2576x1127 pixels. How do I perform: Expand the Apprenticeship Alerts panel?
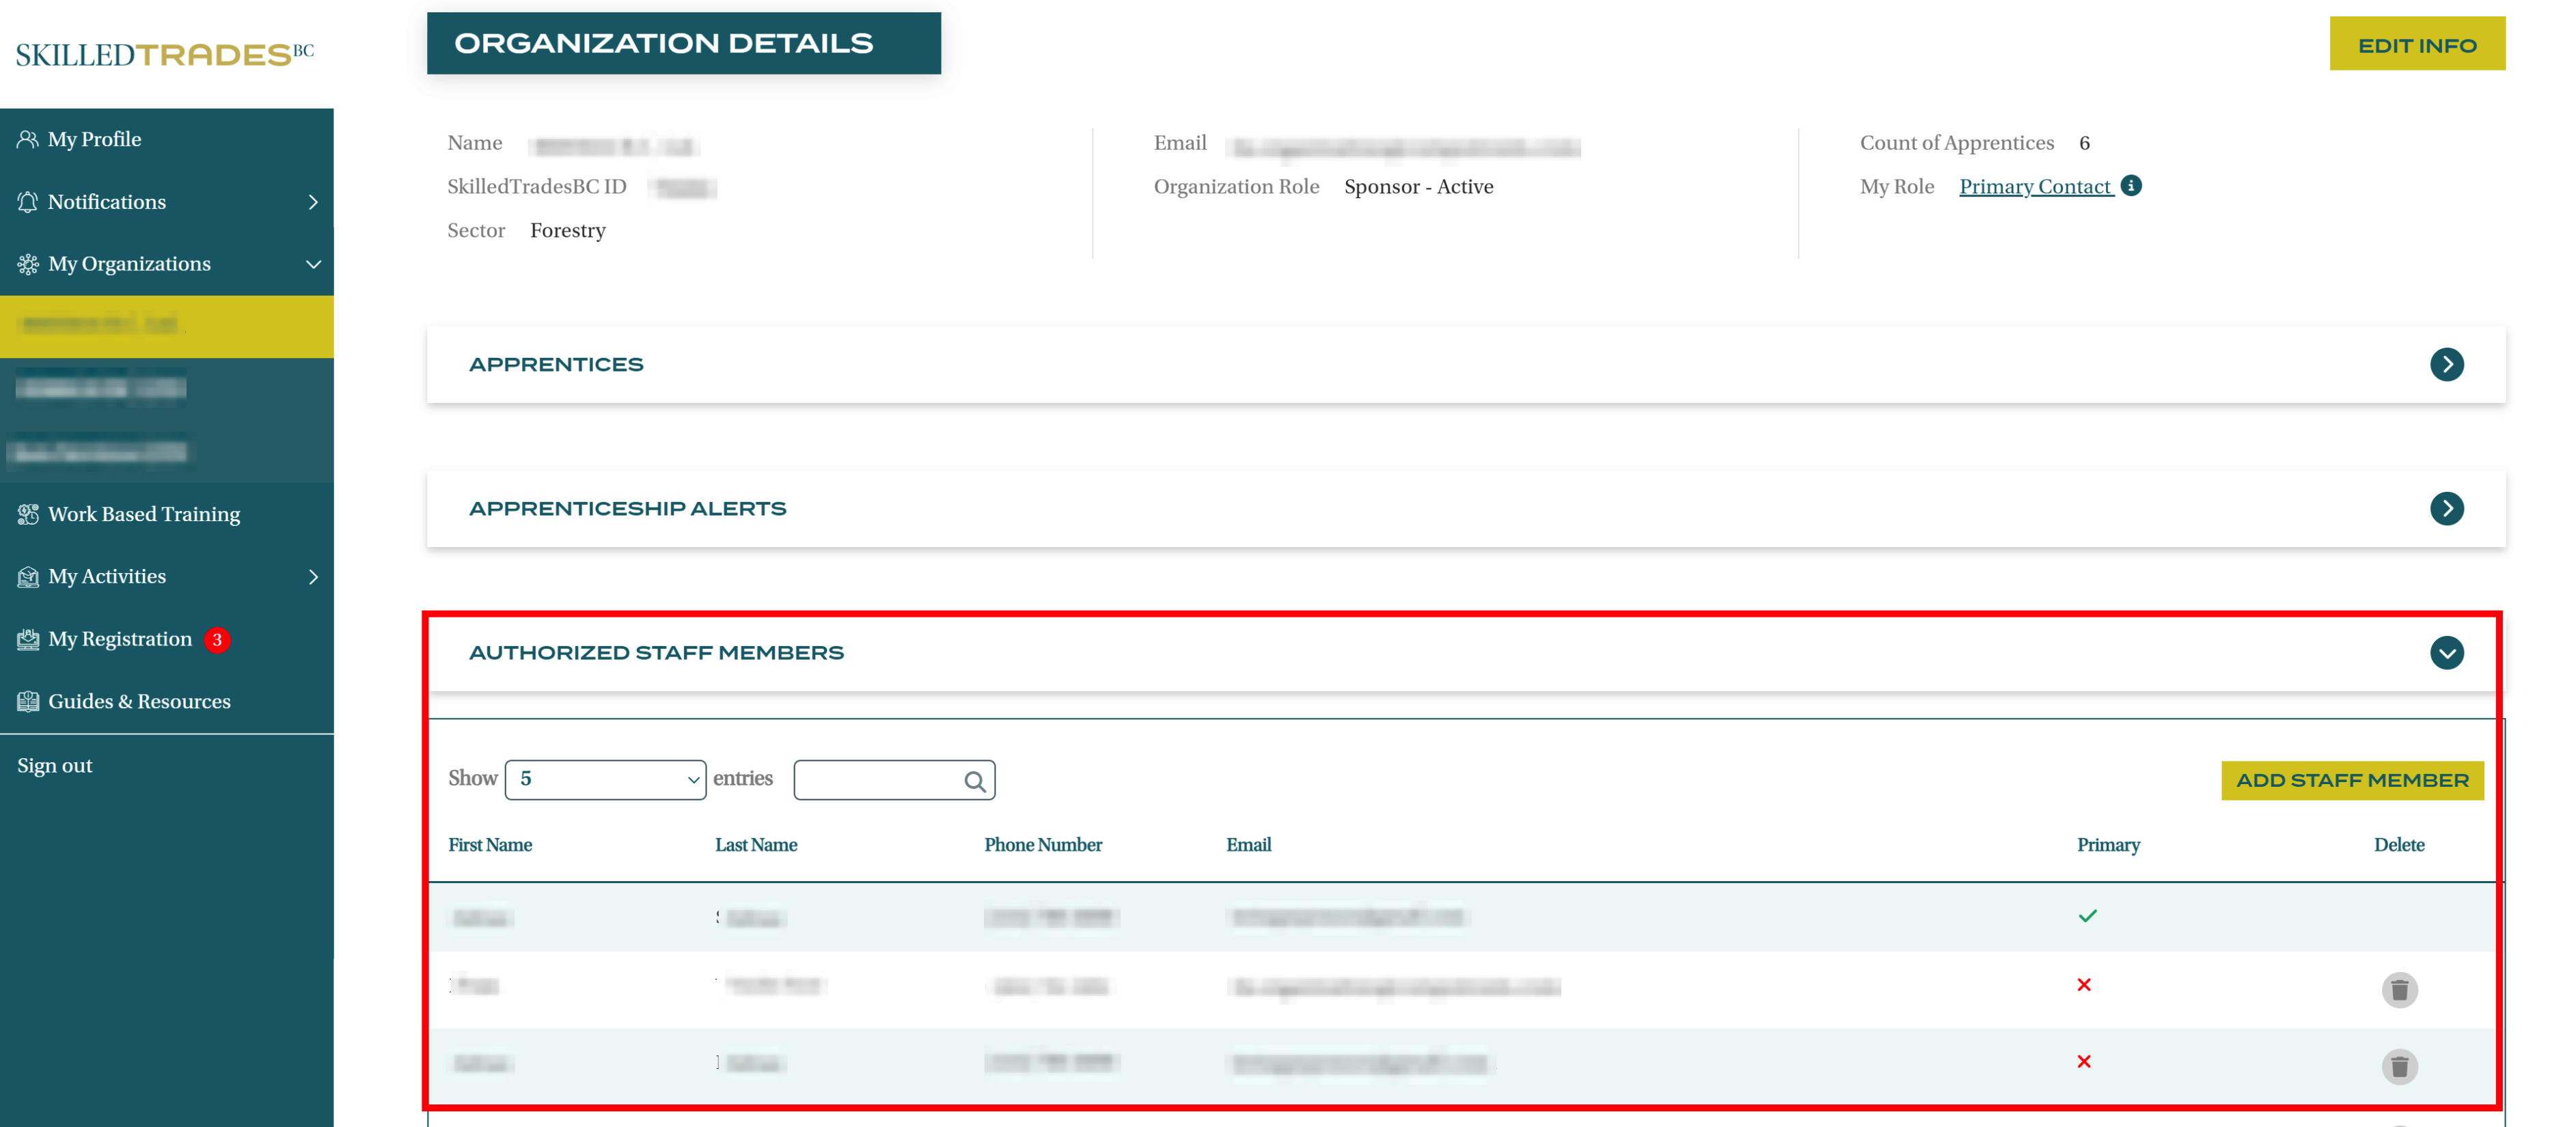2446,508
